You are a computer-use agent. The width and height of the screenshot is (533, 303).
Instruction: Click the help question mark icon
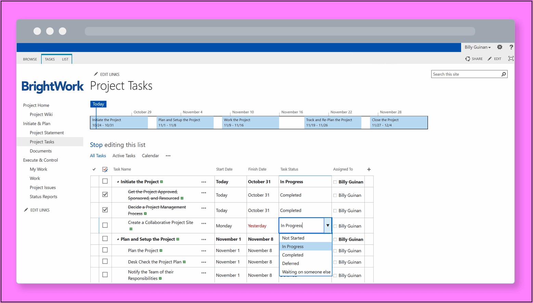pyautogui.click(x=511, y=47)
